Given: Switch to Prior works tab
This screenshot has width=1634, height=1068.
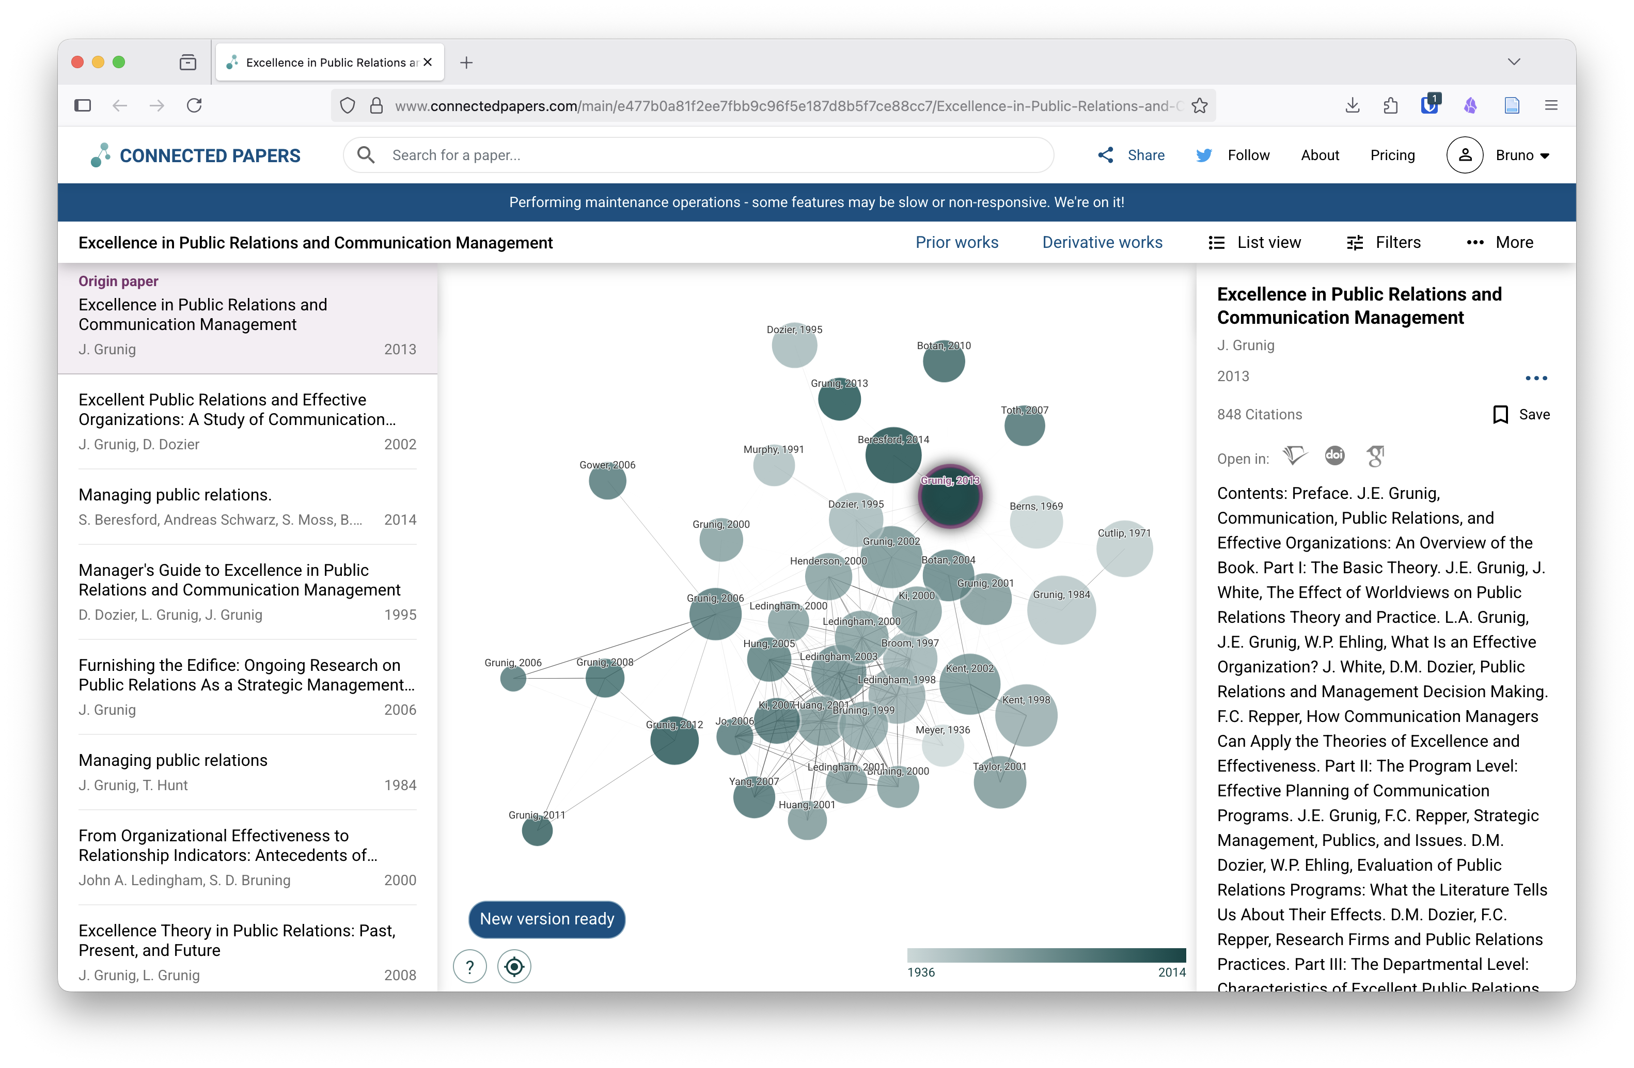Looking at the screenshot, I should click(956, 242).
